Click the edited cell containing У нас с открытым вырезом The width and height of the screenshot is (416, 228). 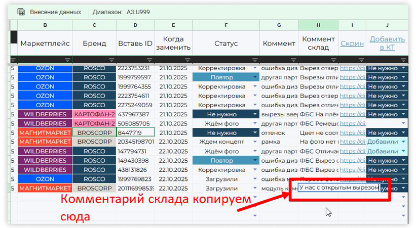pos(338,188)
